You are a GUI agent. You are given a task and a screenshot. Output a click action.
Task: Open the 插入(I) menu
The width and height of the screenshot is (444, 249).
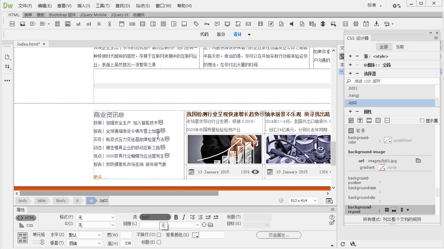click(84, 6)
